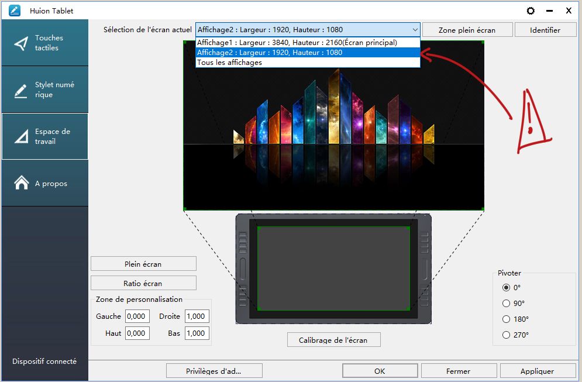582x382 pixels.
Task: Click the paper plane Touches tactiles icon
Action: point(22,43)
